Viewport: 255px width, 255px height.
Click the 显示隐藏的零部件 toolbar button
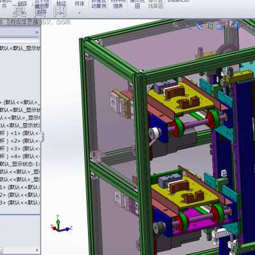(x=42, y=8)
